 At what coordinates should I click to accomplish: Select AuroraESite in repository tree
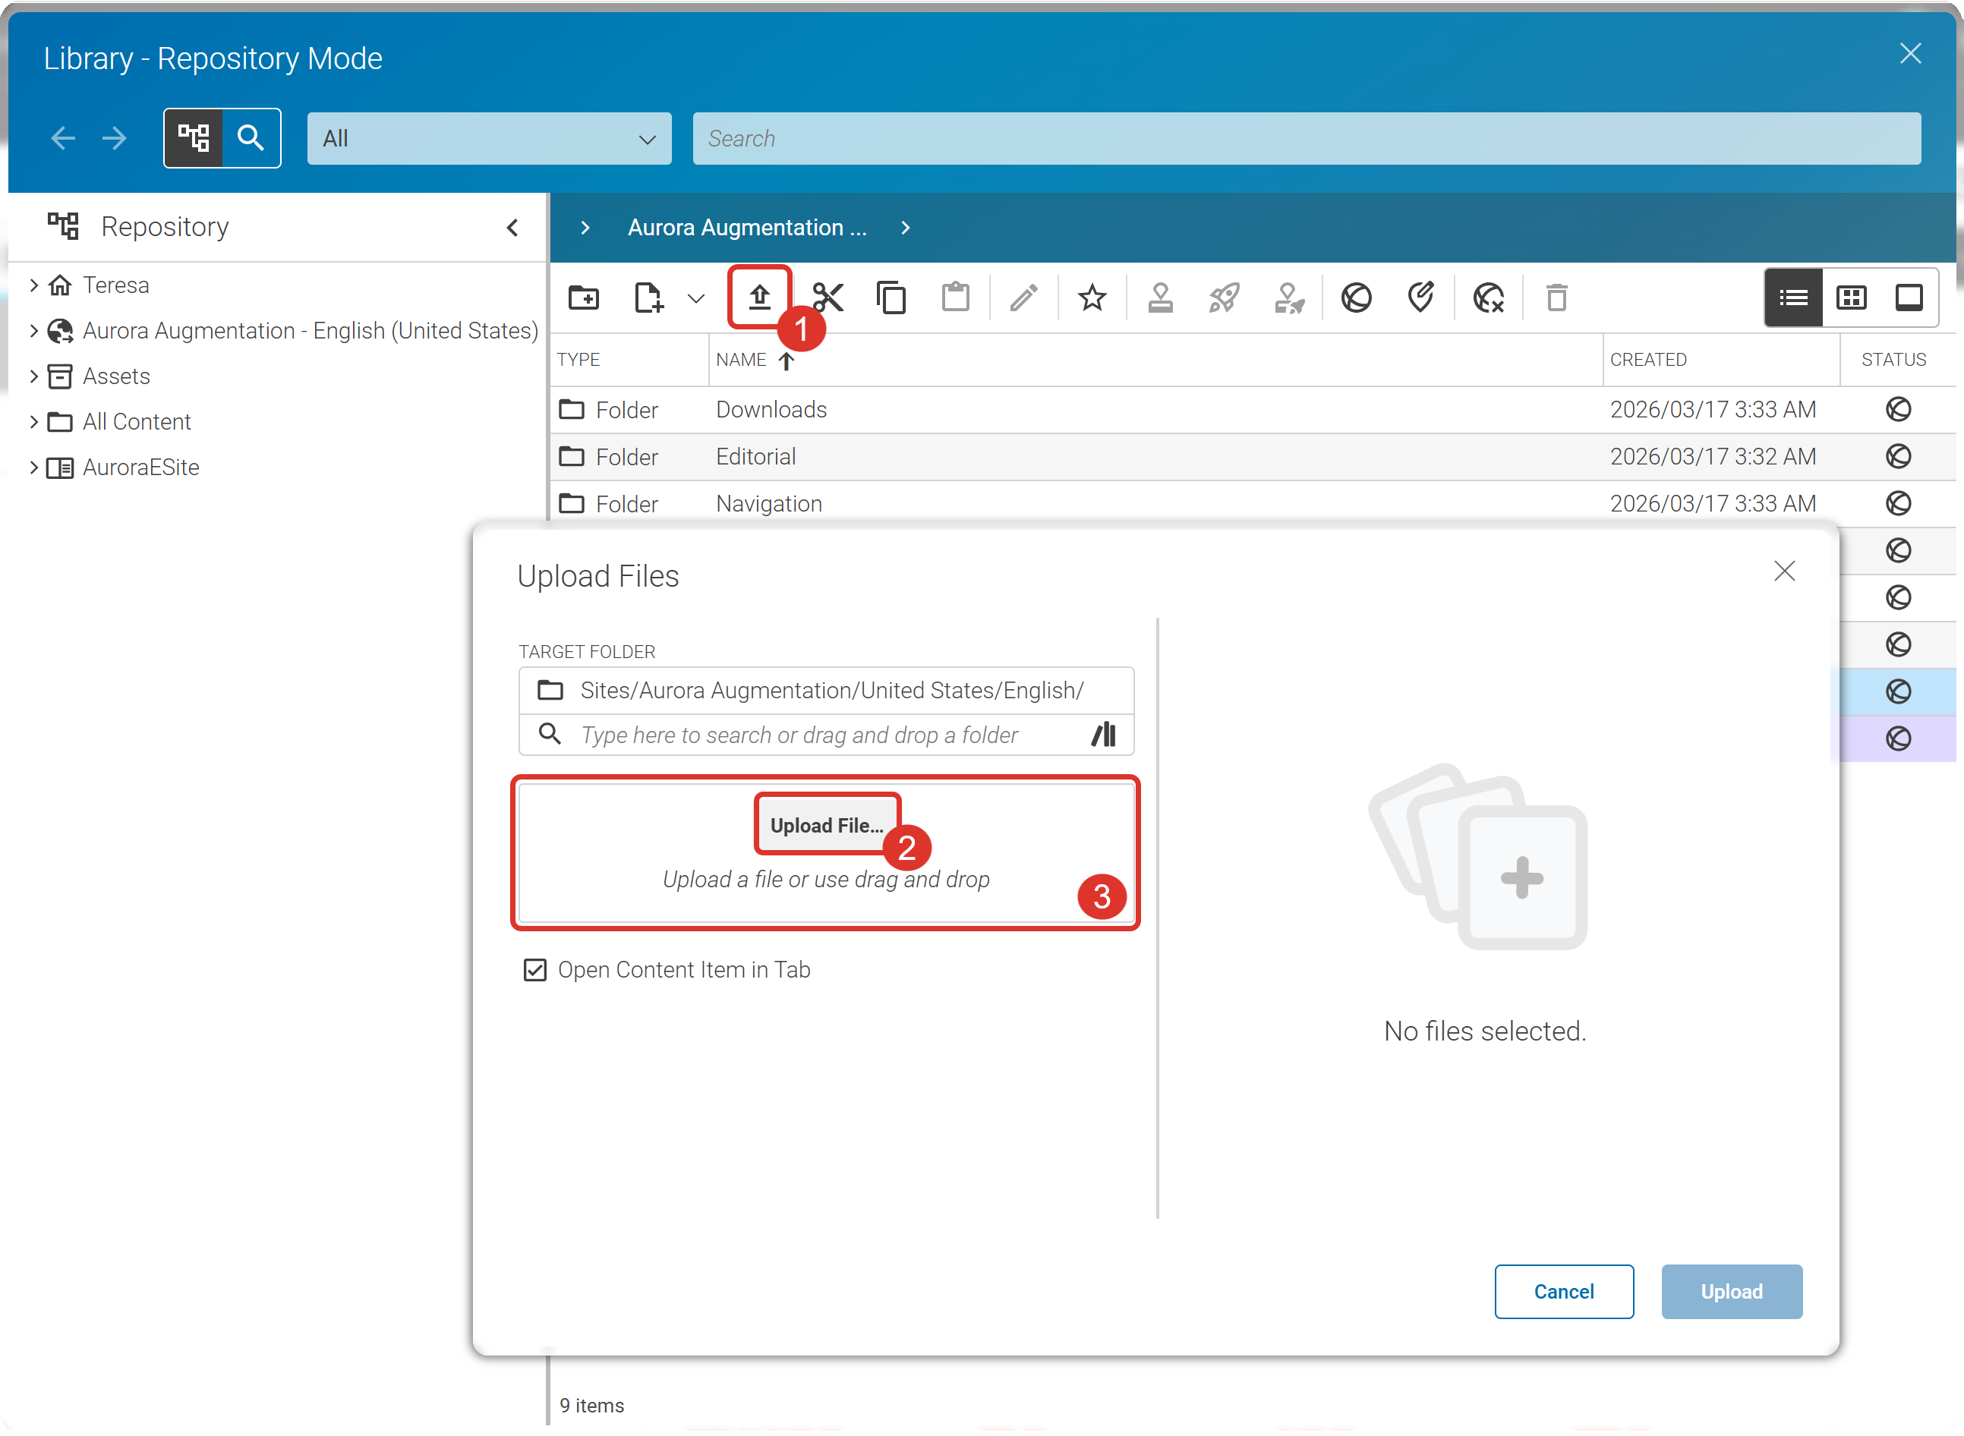pos(141,468)
